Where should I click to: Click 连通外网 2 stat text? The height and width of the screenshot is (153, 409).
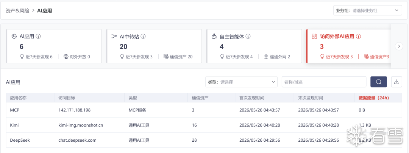[x=280, y=57]
